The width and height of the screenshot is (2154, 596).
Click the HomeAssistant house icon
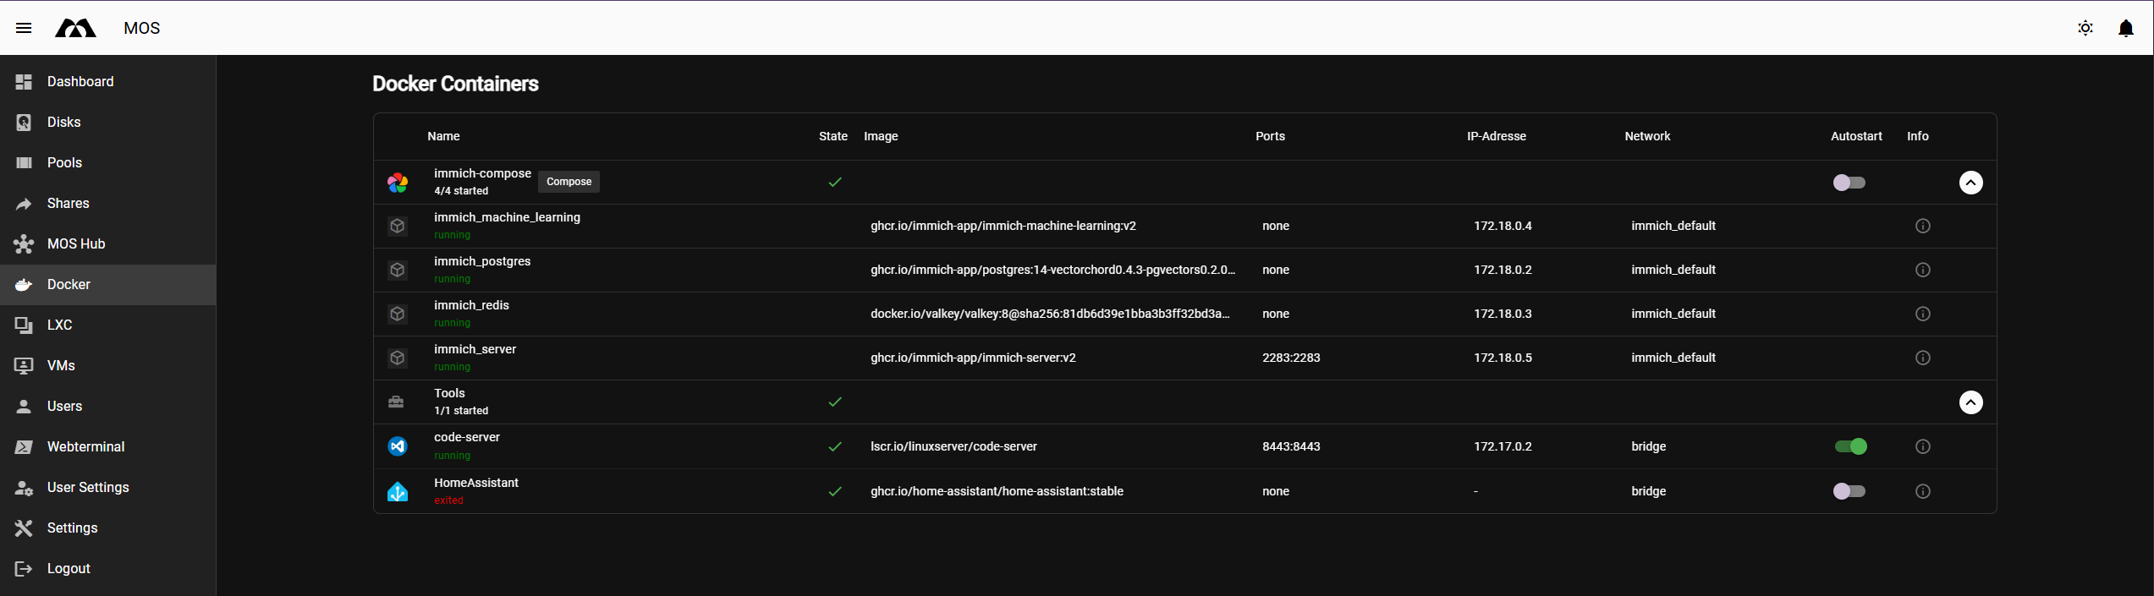tap(398, 491)
